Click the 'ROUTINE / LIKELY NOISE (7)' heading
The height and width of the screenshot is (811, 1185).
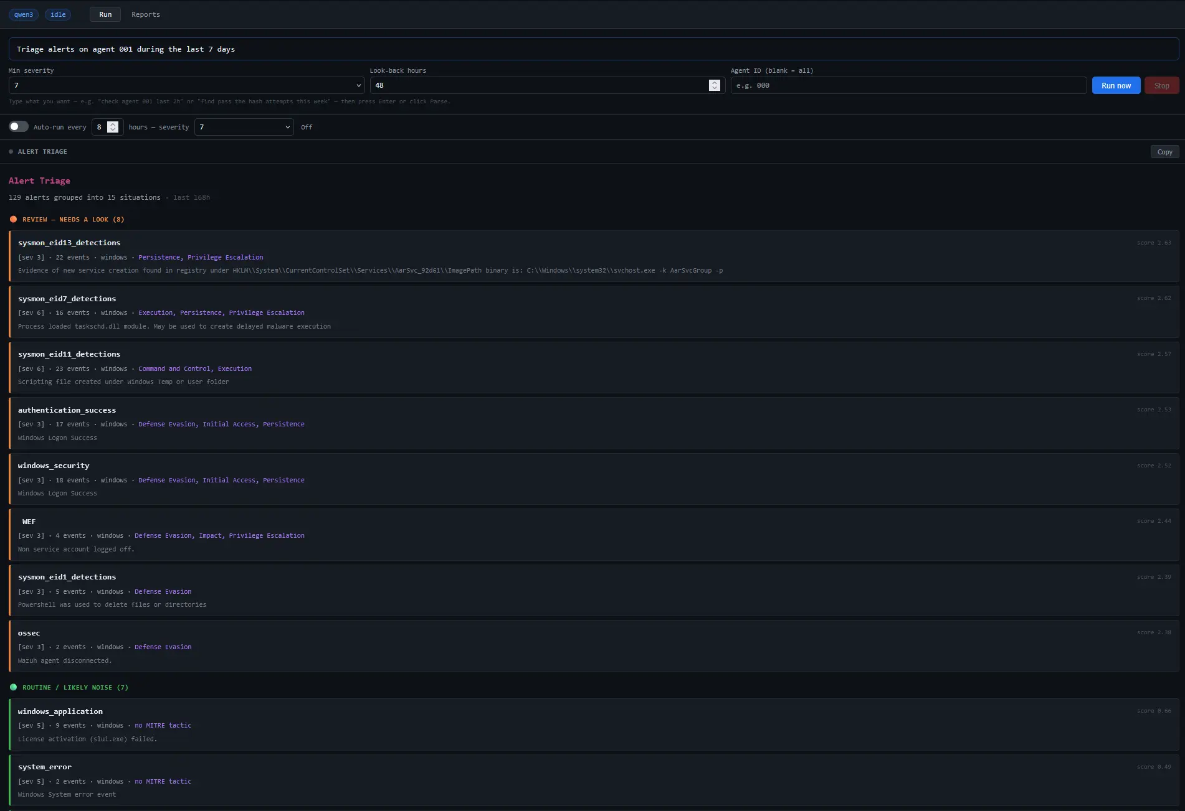coord(75,687)
